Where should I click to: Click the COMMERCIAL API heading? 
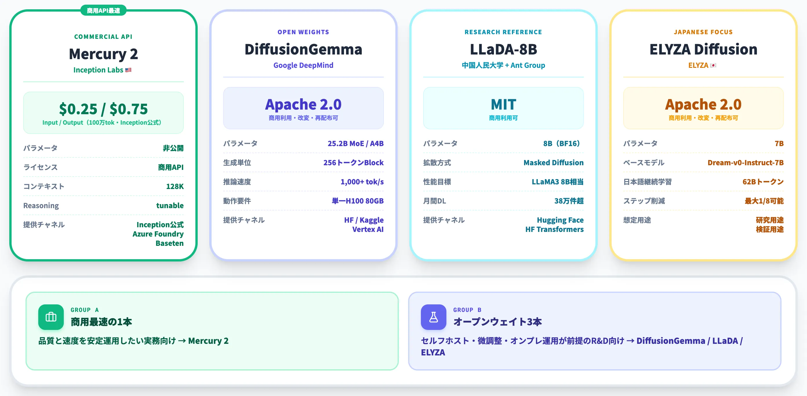tap(103, 37)
